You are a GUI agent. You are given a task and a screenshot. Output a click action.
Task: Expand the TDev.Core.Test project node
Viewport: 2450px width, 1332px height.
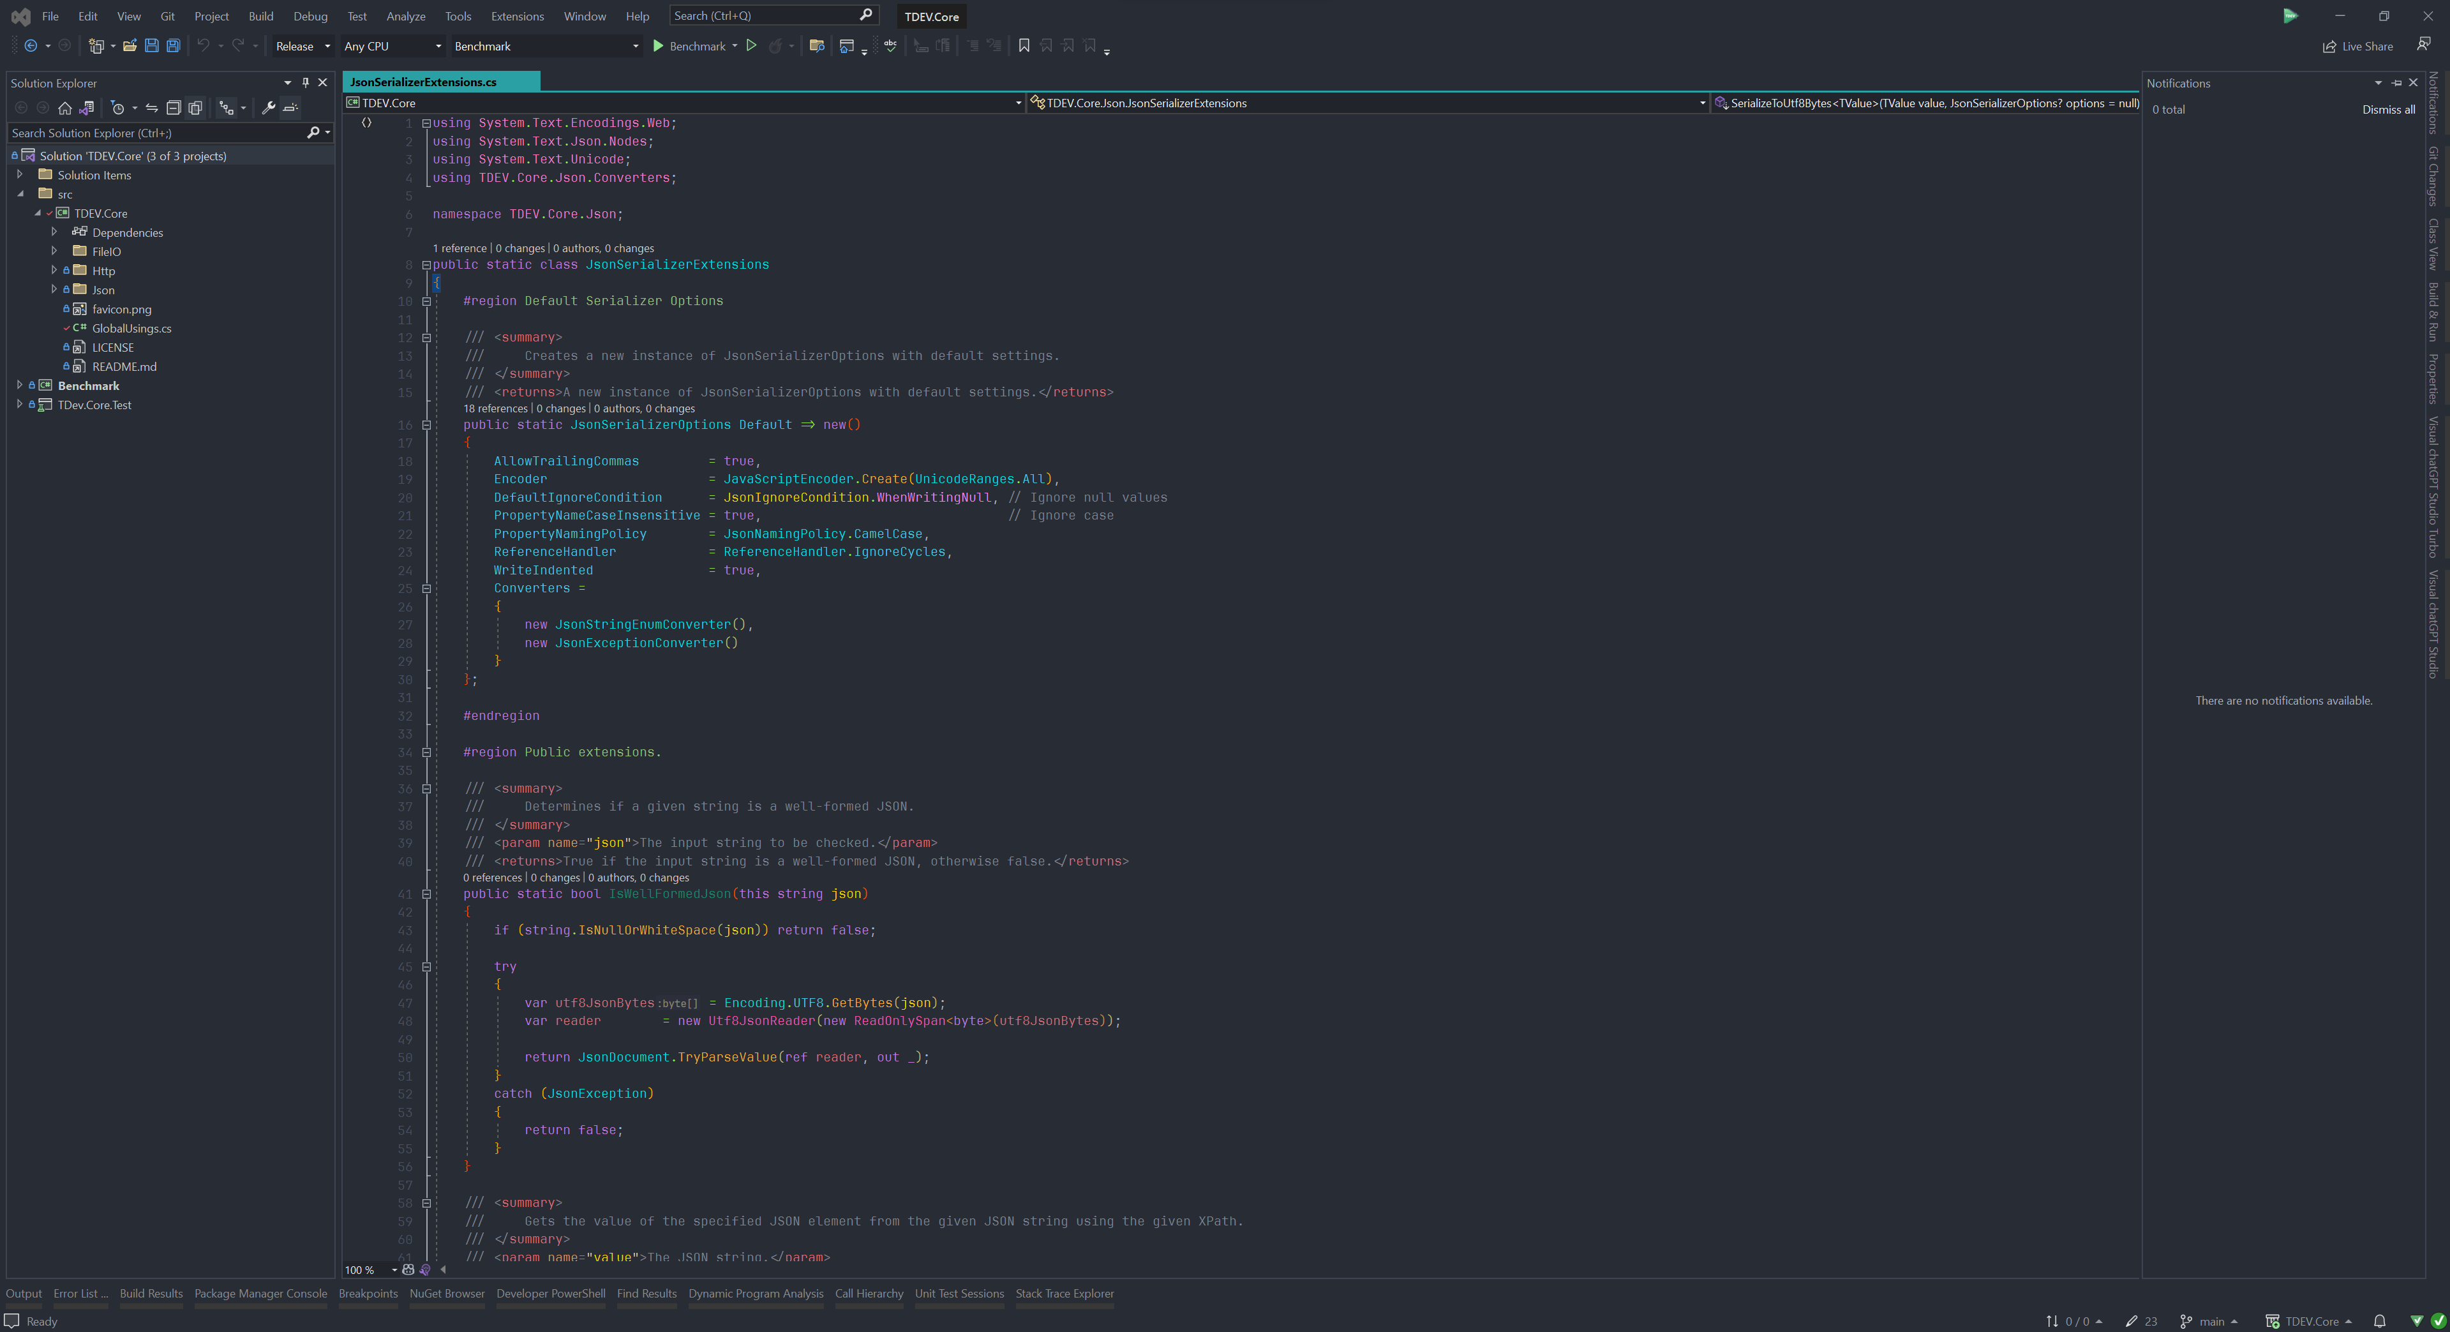pyautogui.click(x=20, y=405)
